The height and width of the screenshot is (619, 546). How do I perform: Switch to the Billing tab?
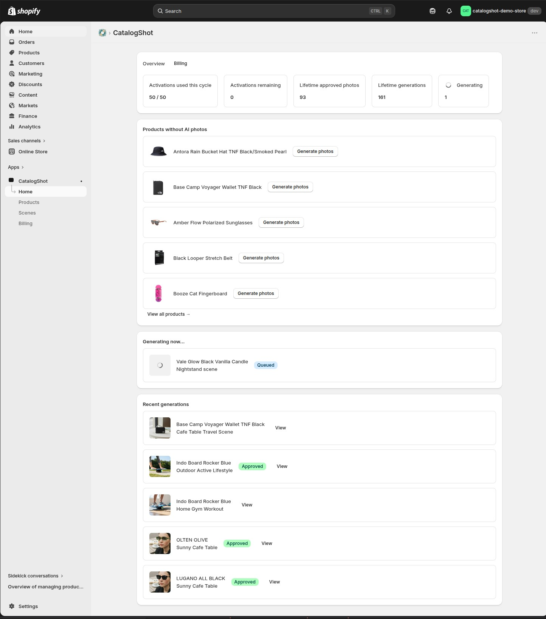click(x=180, y=63)
